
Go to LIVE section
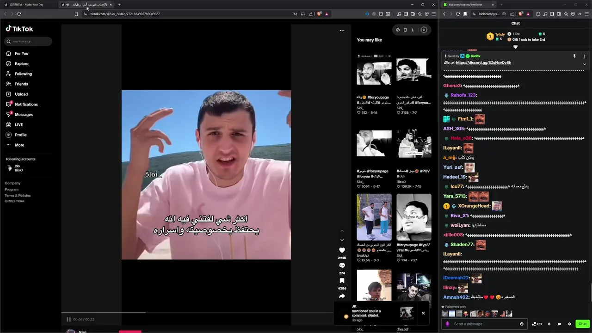(15, 125)
